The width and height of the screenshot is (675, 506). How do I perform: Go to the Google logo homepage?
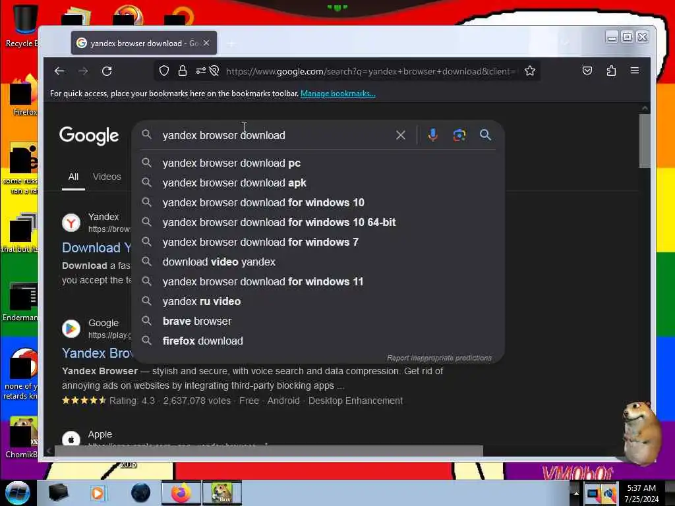click(89, 136)
